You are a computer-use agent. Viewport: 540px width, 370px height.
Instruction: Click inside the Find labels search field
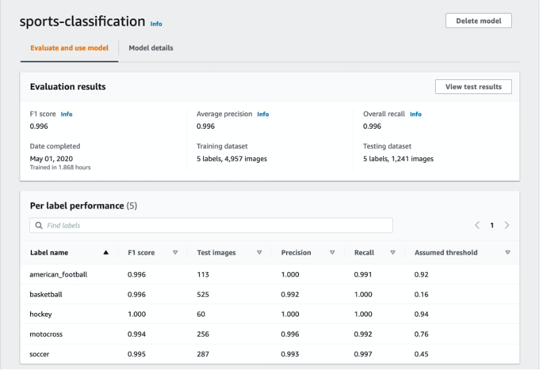coord(192,225)
